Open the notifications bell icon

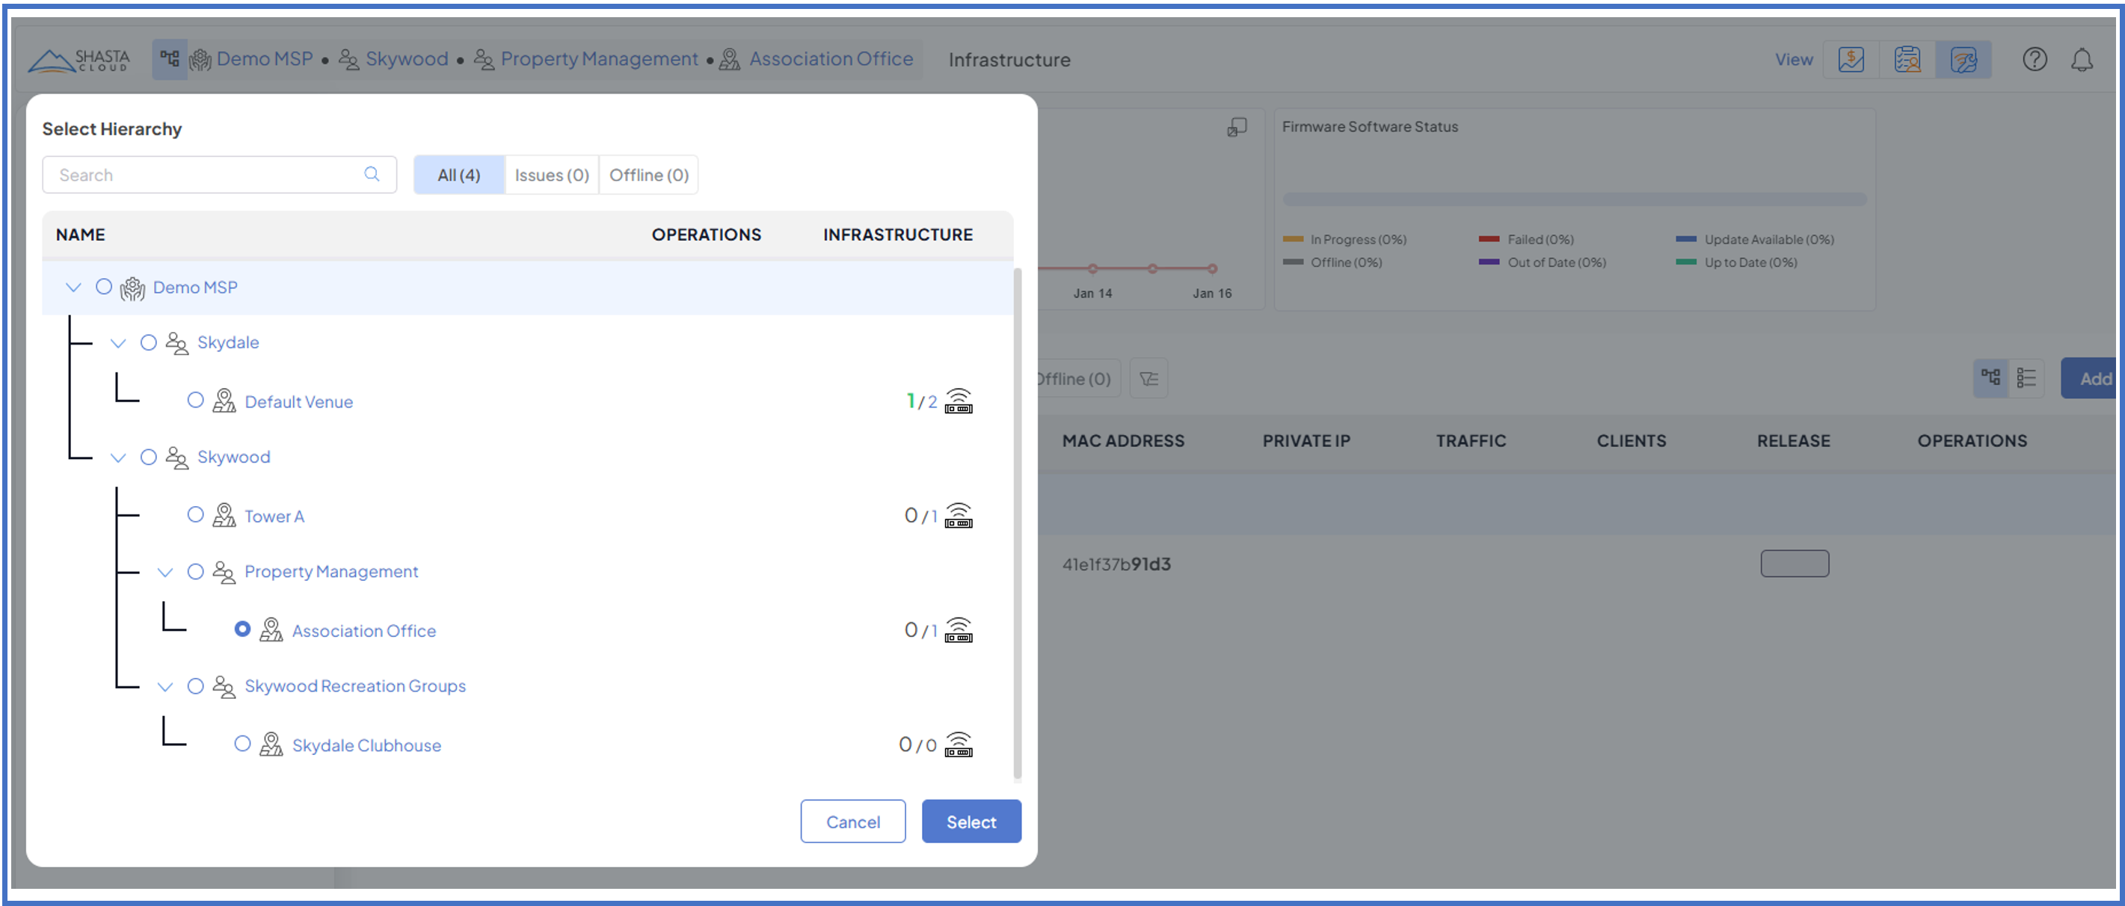coord(2082,59)
